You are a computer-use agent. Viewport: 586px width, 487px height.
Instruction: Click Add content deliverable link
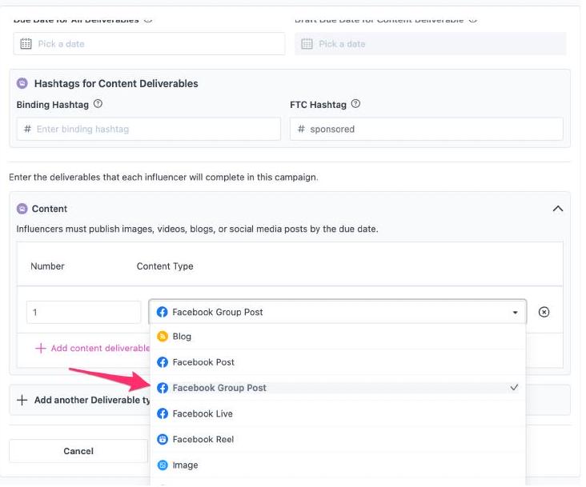point(92,348)
